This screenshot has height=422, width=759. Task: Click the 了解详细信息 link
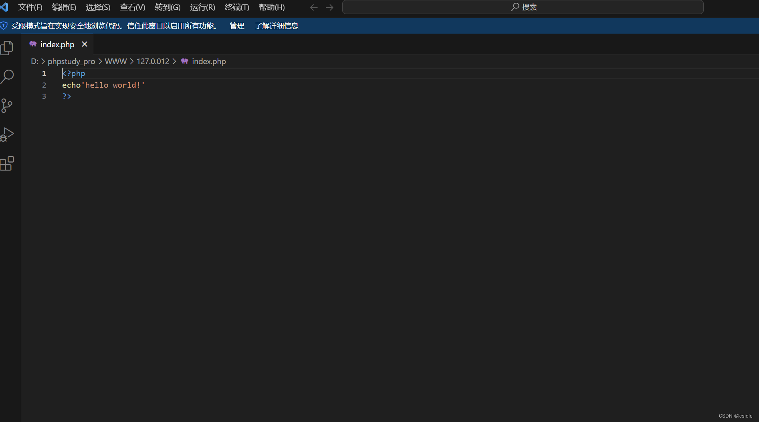(x=277, y=26)
